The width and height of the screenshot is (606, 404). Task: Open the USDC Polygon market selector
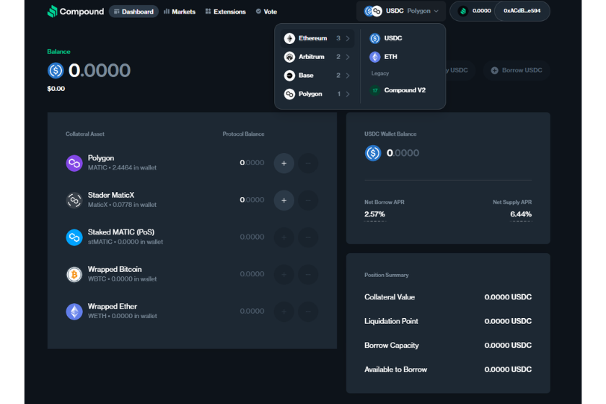401,12
